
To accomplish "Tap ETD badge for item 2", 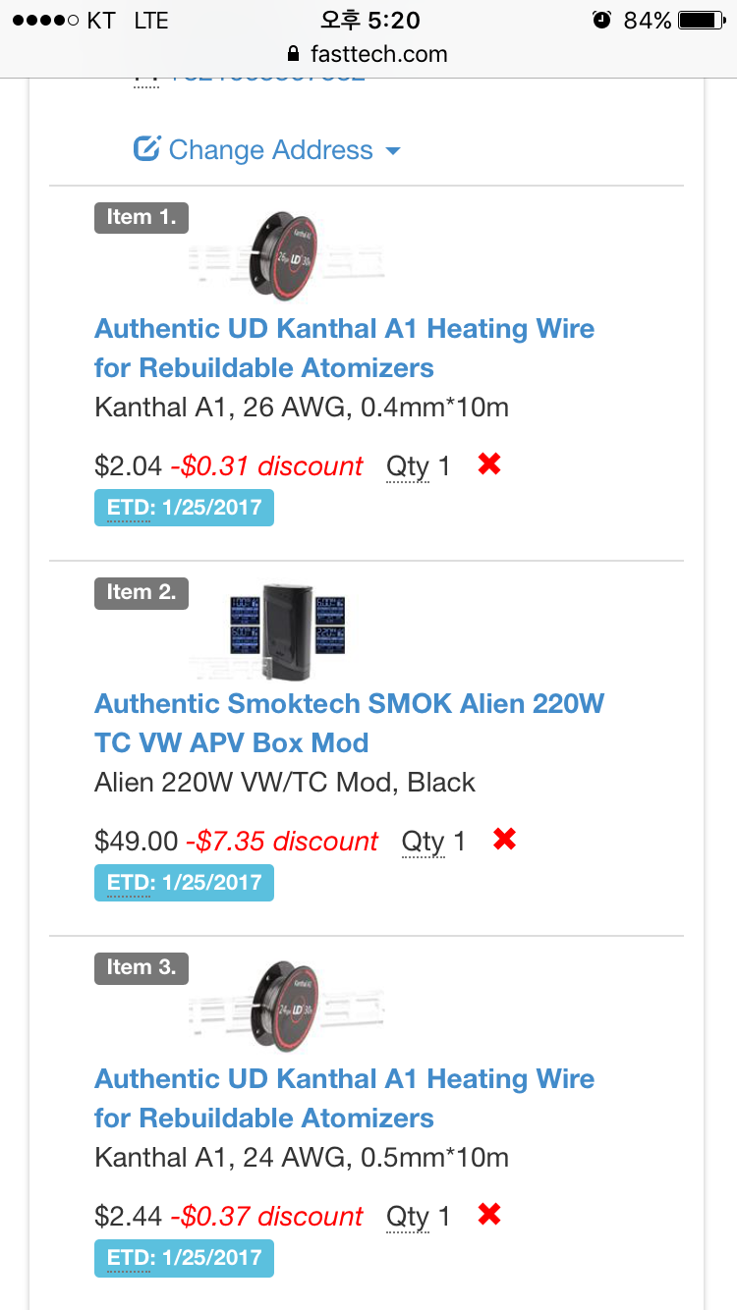I will click(184, 882).
